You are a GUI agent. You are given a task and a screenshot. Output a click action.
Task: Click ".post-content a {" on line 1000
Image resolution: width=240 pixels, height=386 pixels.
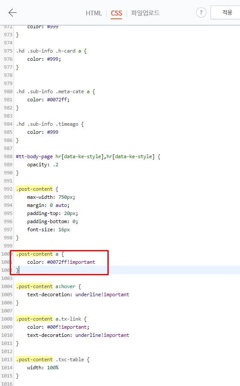[40, 254]
